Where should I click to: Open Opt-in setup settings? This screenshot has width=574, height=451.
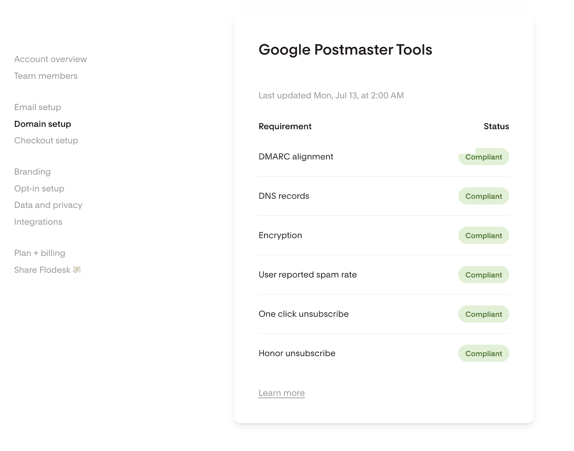(39, 188)
